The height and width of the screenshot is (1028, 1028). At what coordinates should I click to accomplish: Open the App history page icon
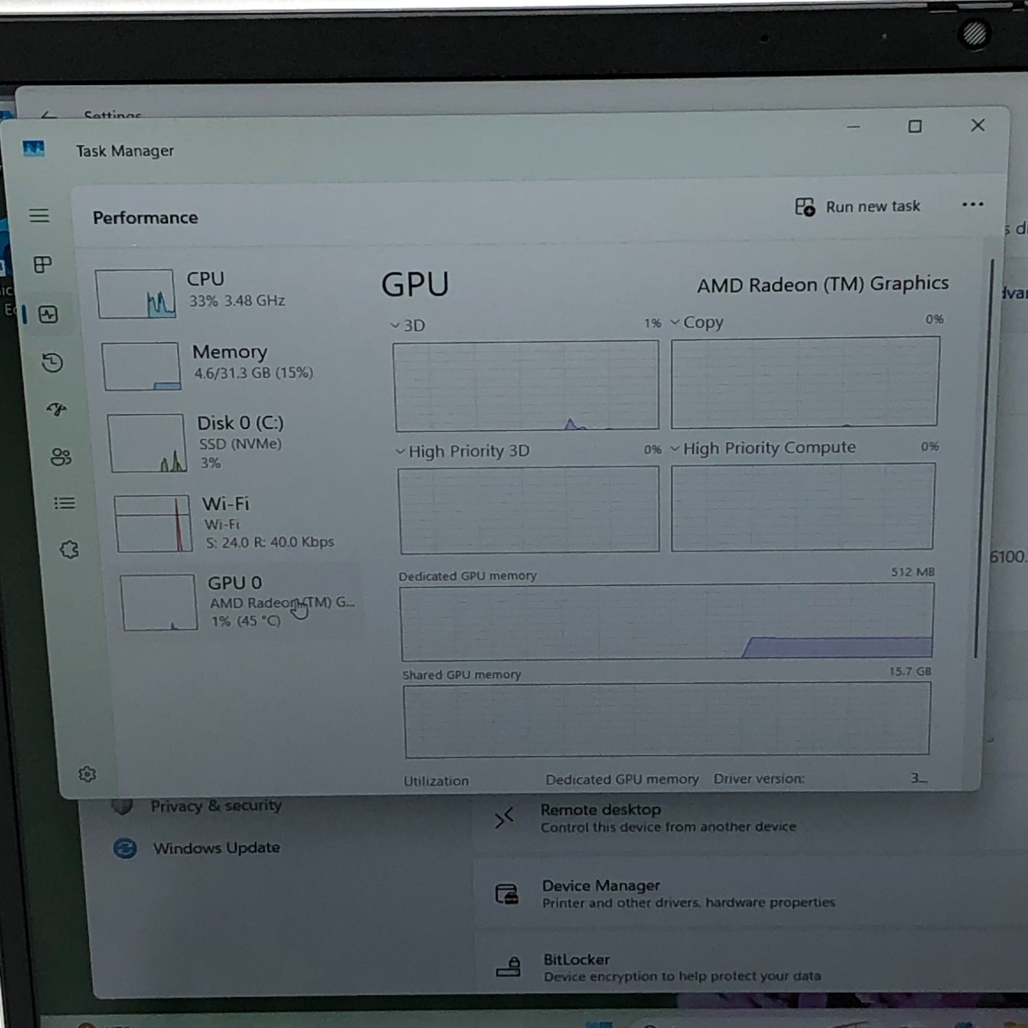coord(52,362)
